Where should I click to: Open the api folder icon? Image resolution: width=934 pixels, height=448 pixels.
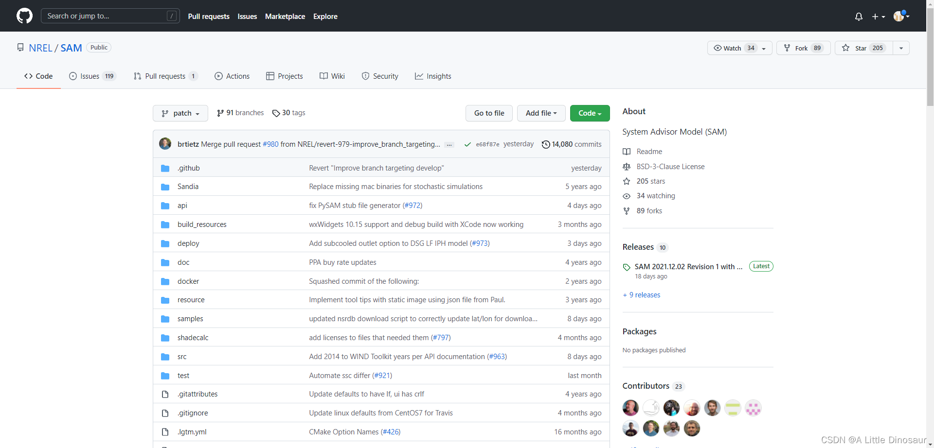165,206
